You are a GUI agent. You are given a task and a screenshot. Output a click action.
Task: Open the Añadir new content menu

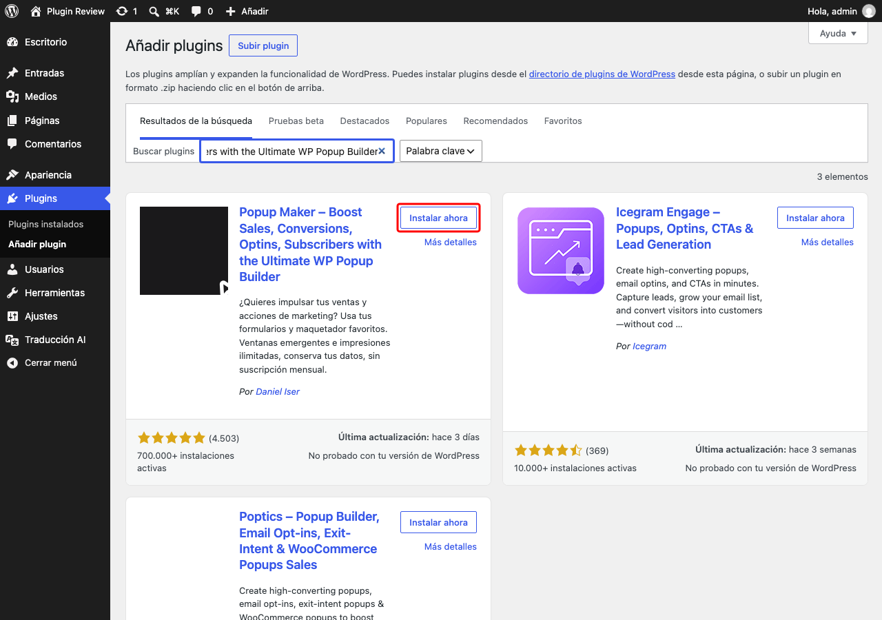tap(247, 11)
